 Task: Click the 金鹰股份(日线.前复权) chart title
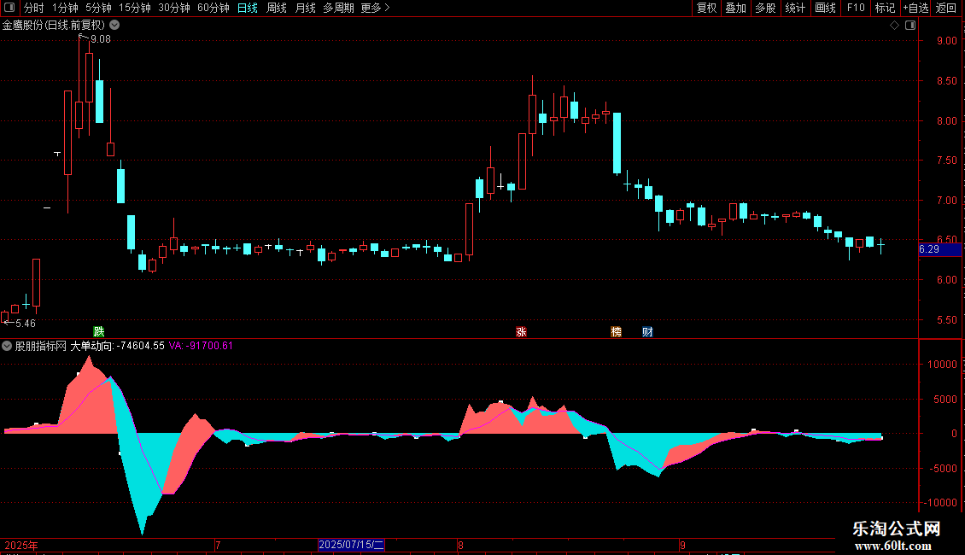point(54,26)
